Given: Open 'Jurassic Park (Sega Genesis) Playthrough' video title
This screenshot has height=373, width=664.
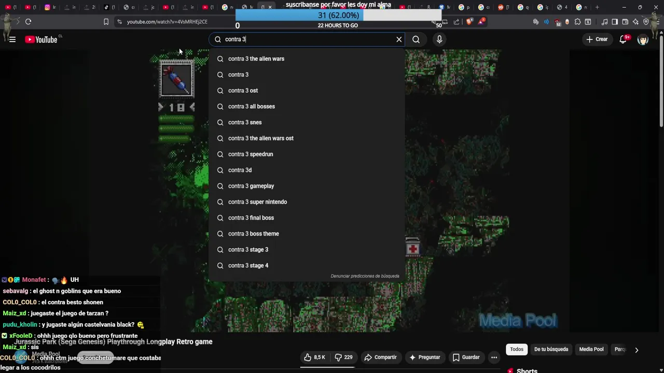Looking at the screenshot, I should 113,342.
